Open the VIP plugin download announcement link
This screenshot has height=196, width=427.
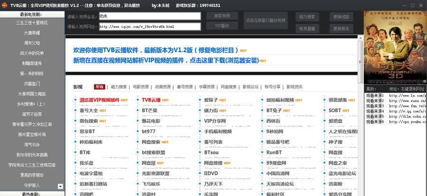pyautogui.click(x=166, y=60)
